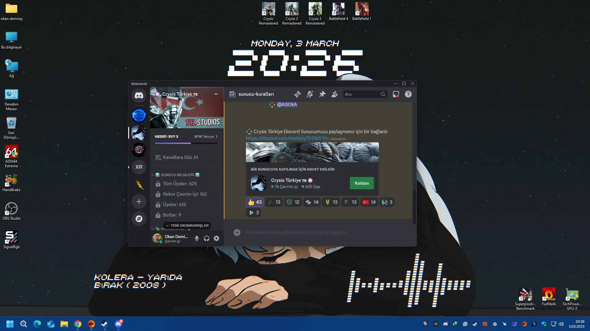The width and height of the screenshot is (590, 331).
Task: Open the Battlefield 1 desktop shortcut
Action: [x=362, y=12]
